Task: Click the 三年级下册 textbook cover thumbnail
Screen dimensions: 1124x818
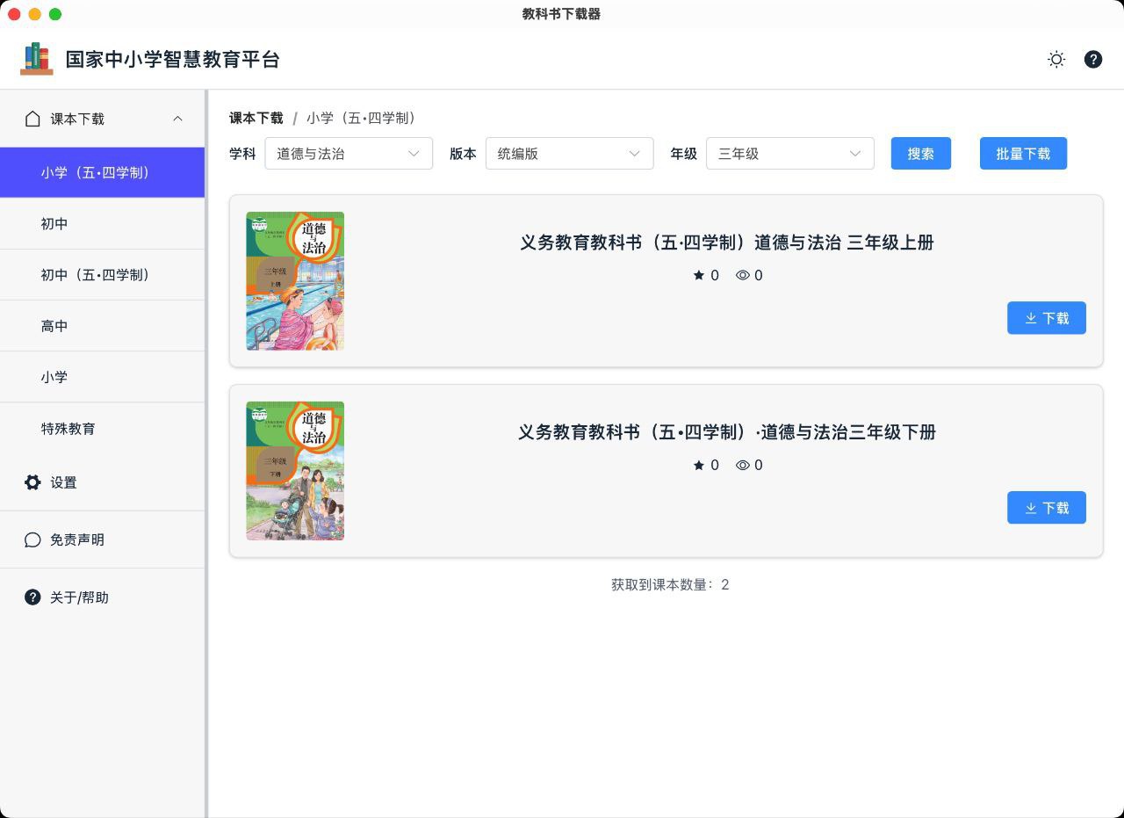Action: pos(295,470)
